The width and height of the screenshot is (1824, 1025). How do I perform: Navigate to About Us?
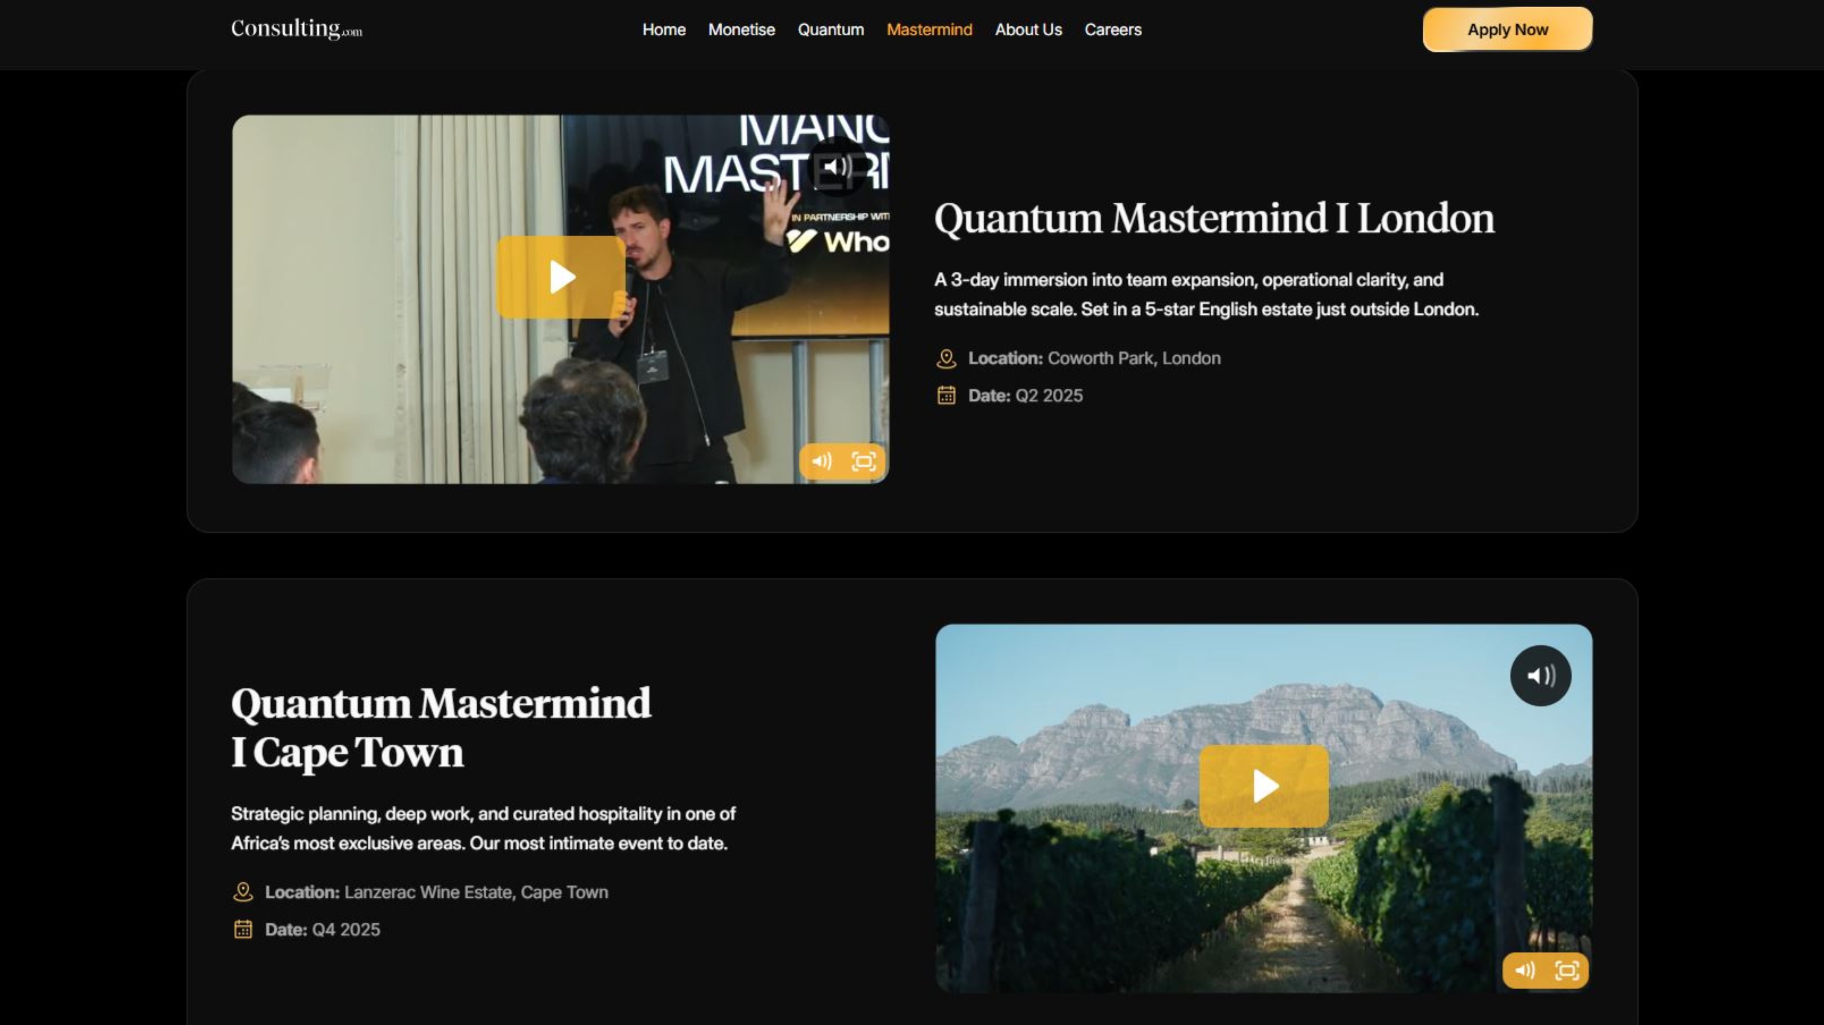point(1028,30)
